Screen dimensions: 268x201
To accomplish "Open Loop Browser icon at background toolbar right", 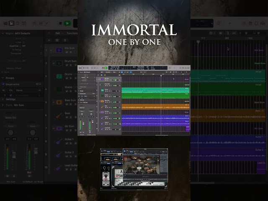I will click(256, 23).
